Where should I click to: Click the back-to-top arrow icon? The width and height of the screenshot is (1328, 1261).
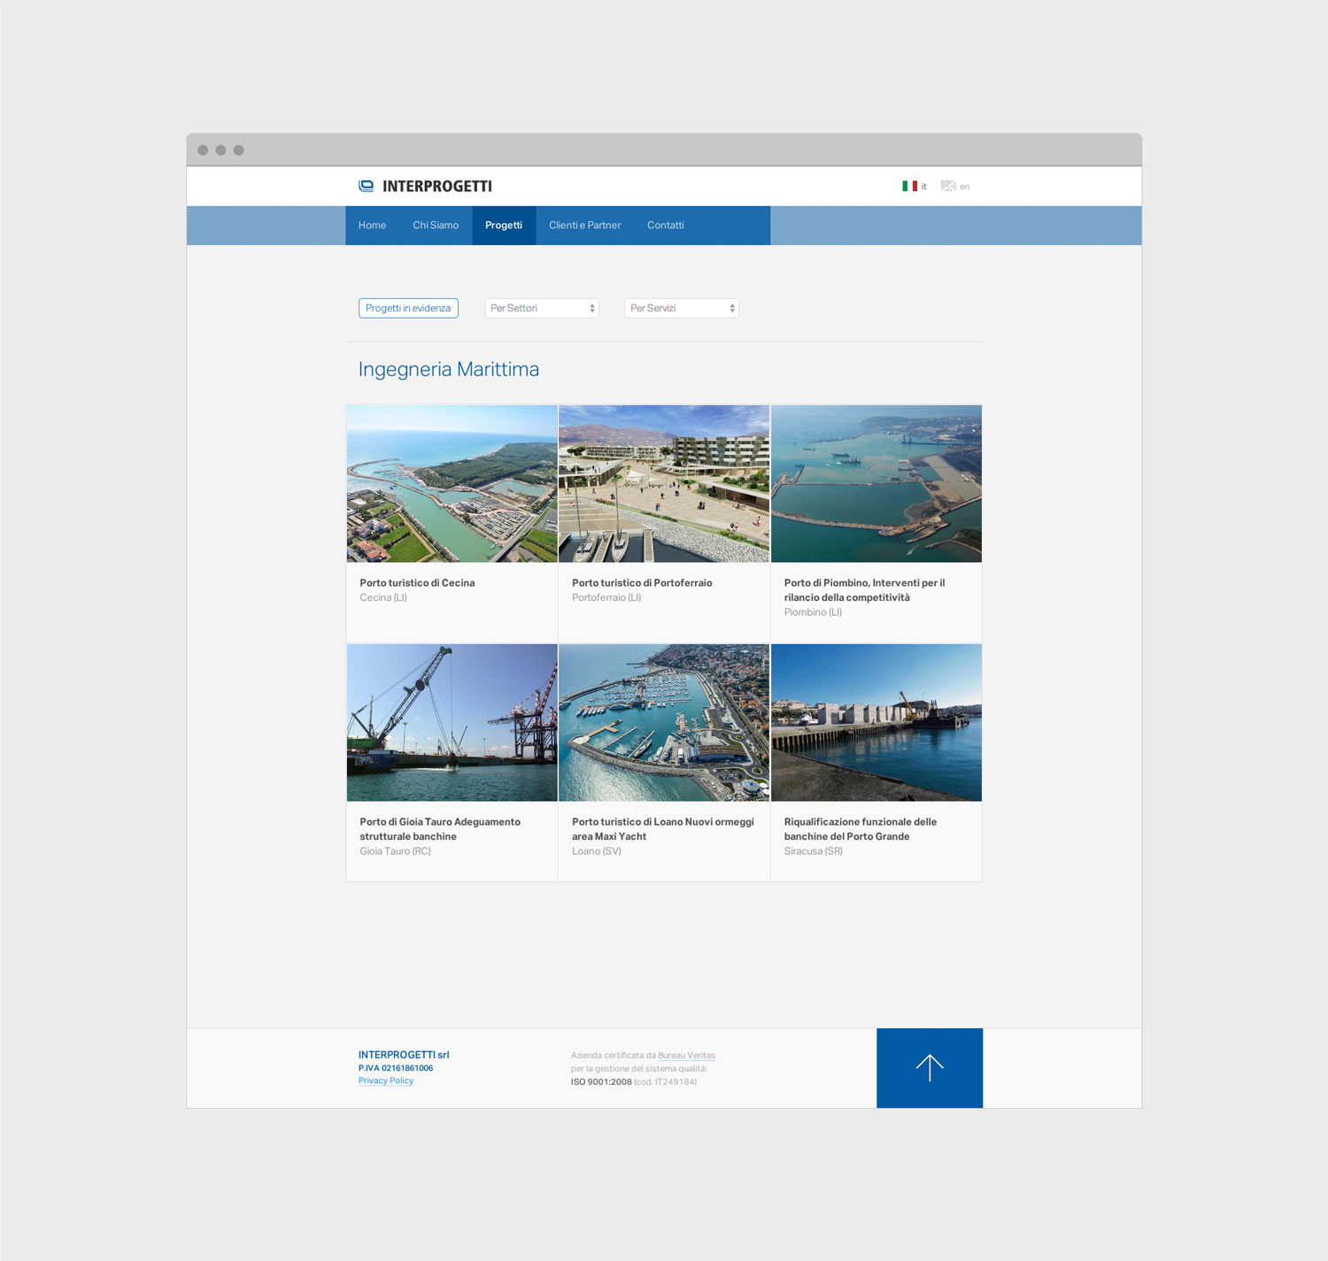(930, 1068)
